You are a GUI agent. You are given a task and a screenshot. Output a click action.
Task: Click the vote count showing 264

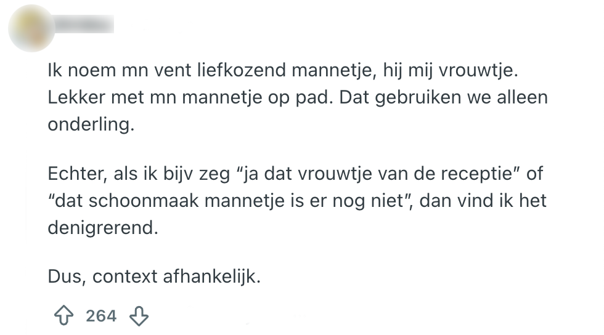point(101,317)
